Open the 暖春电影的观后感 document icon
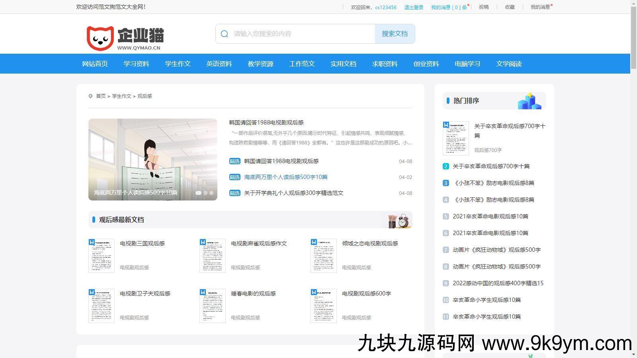This screenshot has height=358, width=637. (x=213, y=306)
